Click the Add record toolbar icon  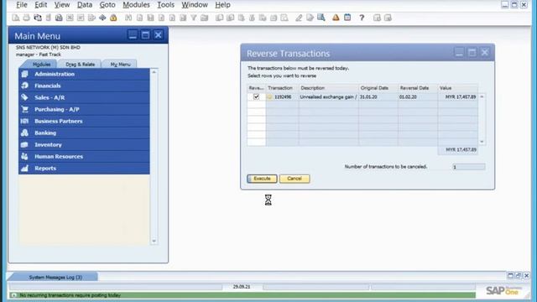(x=139, y=18)
